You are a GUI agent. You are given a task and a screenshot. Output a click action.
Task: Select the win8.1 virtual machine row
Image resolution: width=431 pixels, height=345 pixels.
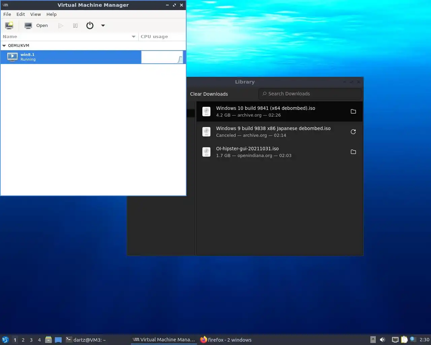(x=93, y=57)
